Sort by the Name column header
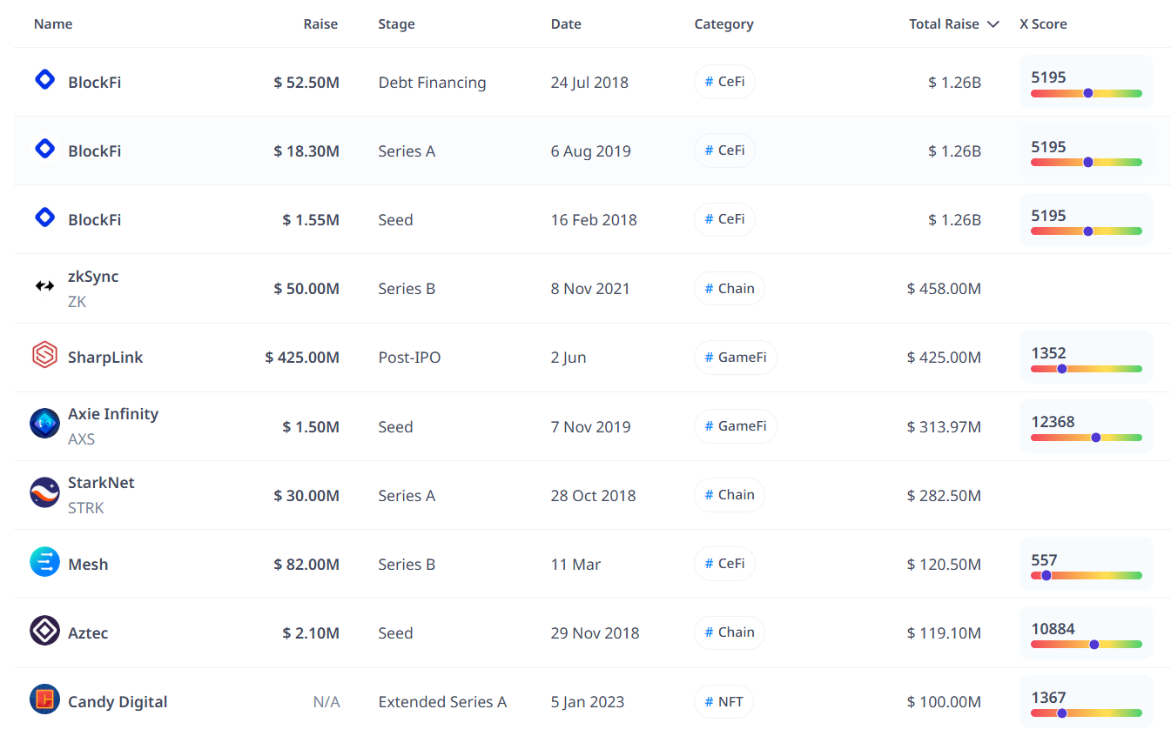1171x736 pixels. point(53,24)
